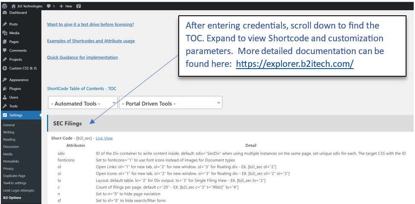Click the Dashboard gauge icon
The height and width of the screenshot is (204, 415).
pyautogui.click(x=5, y=13)
